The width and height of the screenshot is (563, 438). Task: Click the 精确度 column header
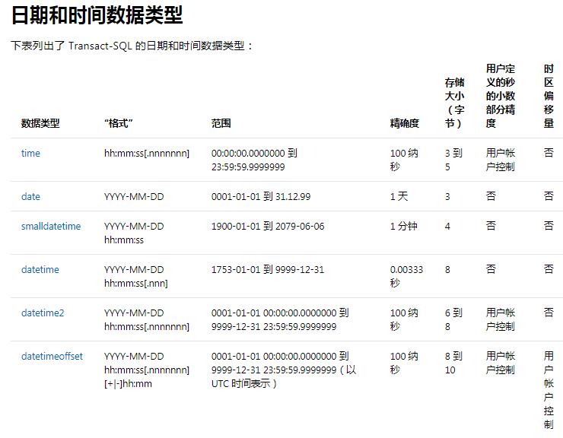tap(404, 123)
